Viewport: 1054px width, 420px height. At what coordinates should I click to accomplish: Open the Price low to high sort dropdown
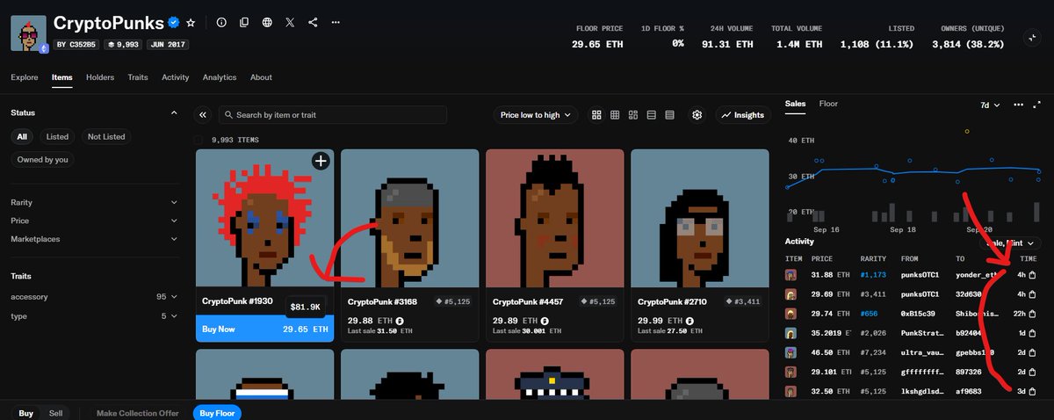pyautogui.click(x=536, y=115)
